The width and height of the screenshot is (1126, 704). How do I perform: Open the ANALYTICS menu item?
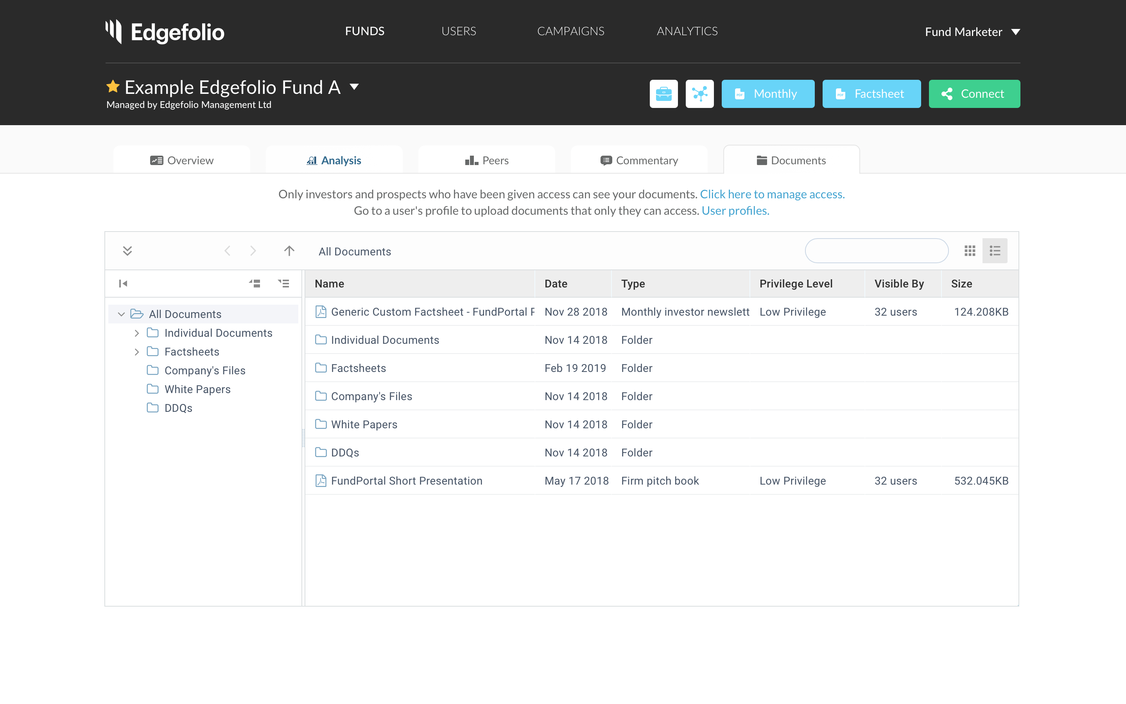point(687,31)
